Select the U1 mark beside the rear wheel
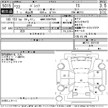 (66, 87)
